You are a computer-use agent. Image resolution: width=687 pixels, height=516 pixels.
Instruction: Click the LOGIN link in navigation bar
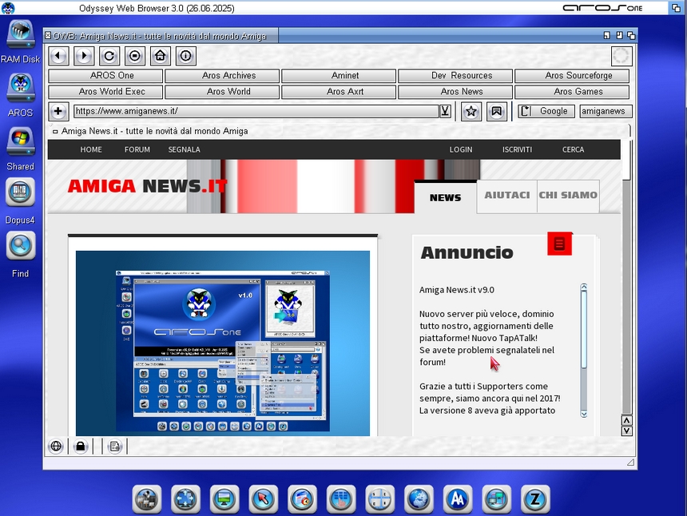[461, 149]
